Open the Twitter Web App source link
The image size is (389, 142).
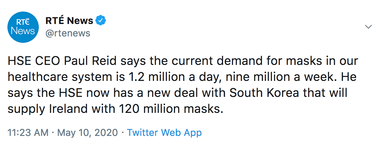[164, 132]
